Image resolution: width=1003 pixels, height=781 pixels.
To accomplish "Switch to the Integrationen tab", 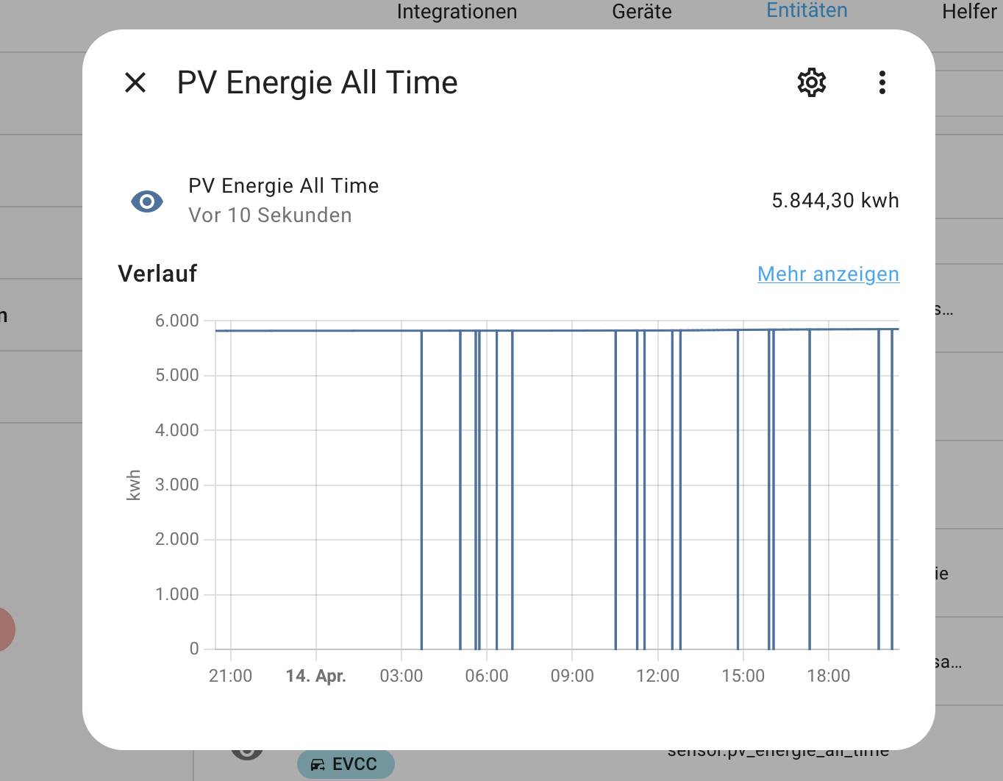I will point(457,12).
